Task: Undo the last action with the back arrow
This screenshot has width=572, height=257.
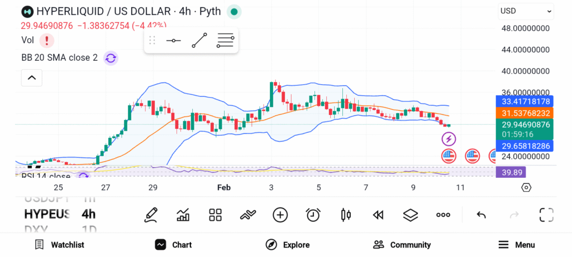Action: pos(481,215)
